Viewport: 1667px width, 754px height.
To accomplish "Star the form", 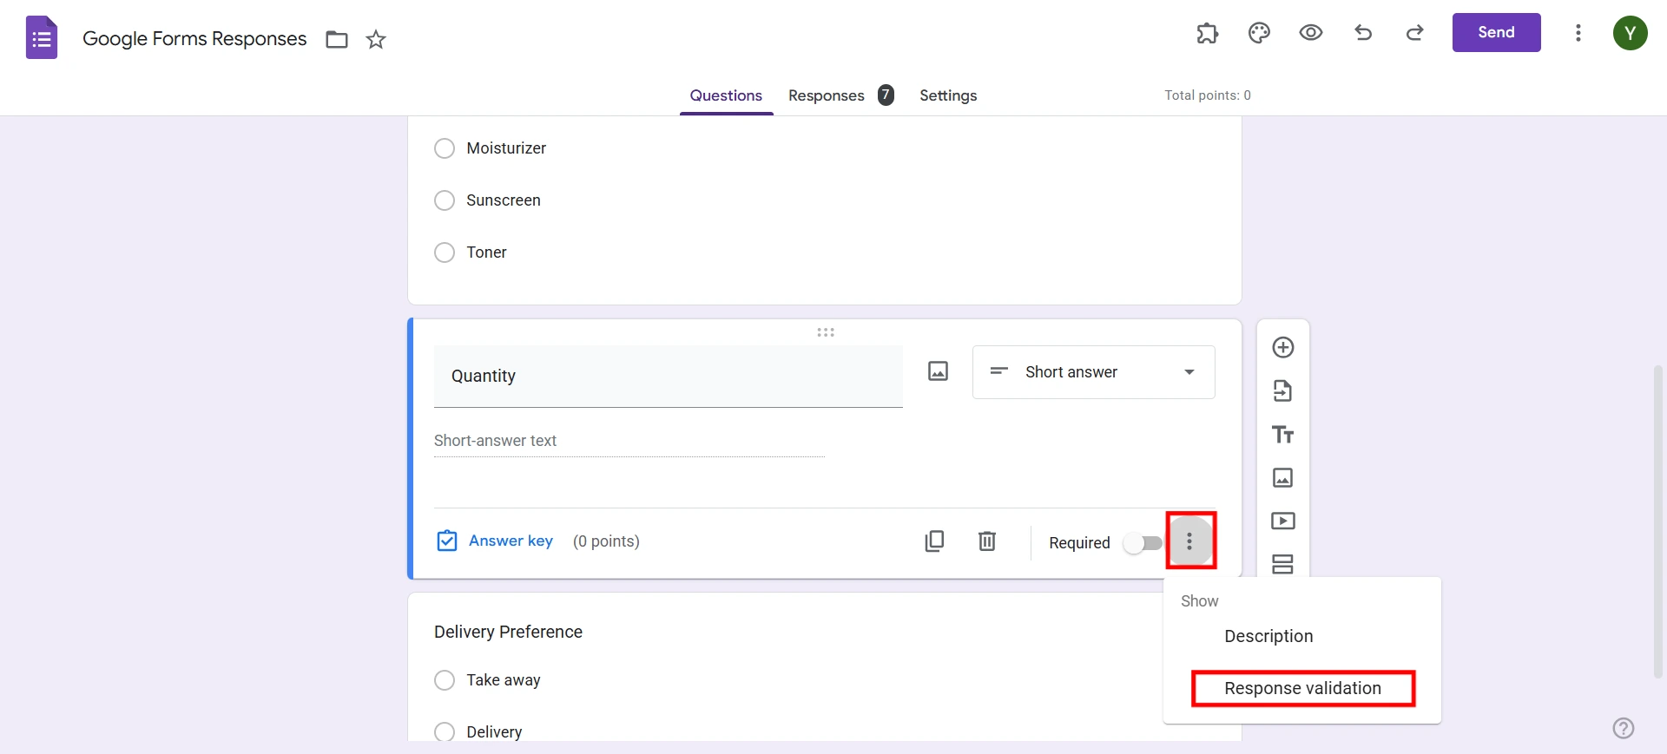I will [x=376, y=39].
